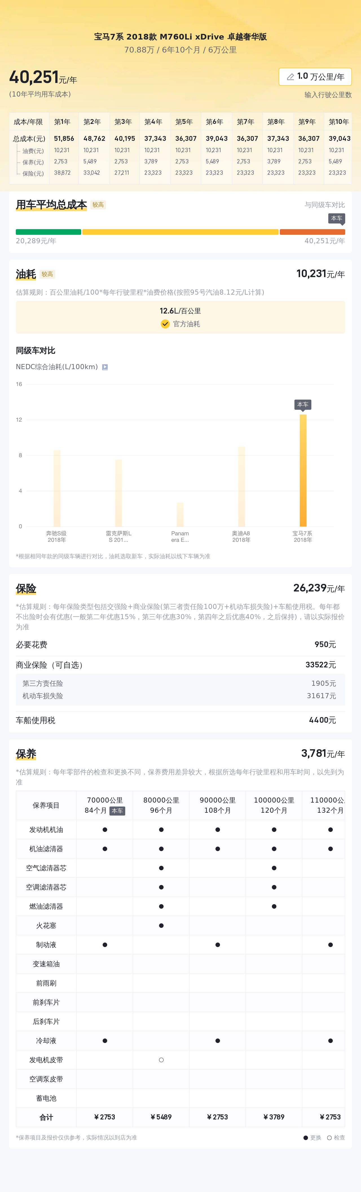Click the 输入行驶公里数 hint text
Viewport: 361px width, 1192px height.
tap(328, 95)
